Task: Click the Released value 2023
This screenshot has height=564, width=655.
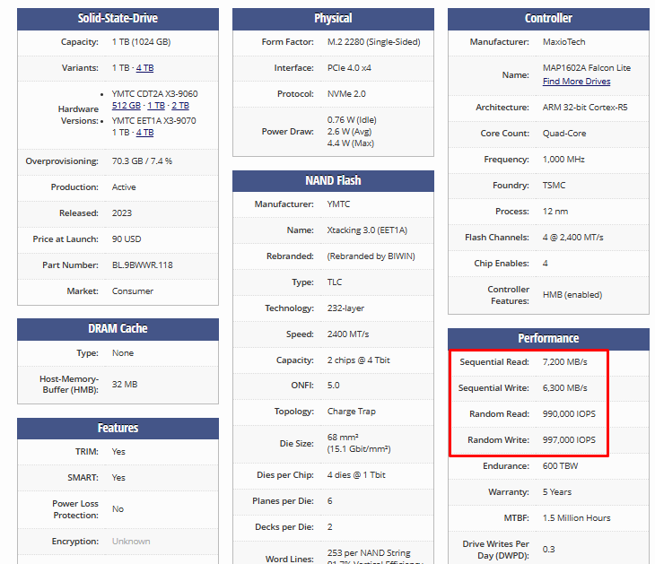Action: click(121, 213)
